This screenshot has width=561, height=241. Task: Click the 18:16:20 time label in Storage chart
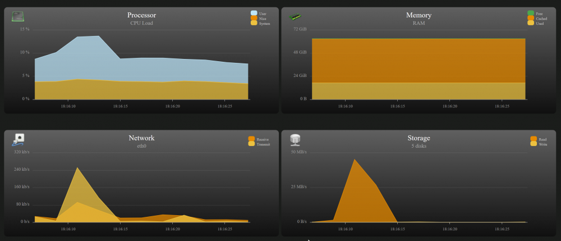(x=450, y=229)
